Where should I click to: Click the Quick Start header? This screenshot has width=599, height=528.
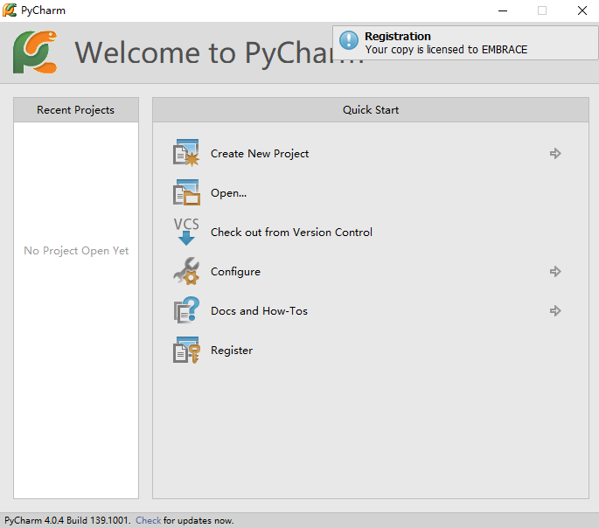pyautogui.click(x=371, y=110)
